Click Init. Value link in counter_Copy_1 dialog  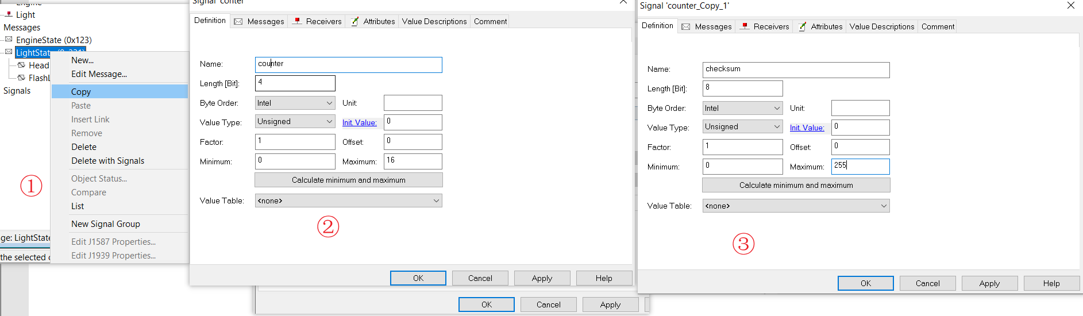pyautogui.click(x=807, y=128)
